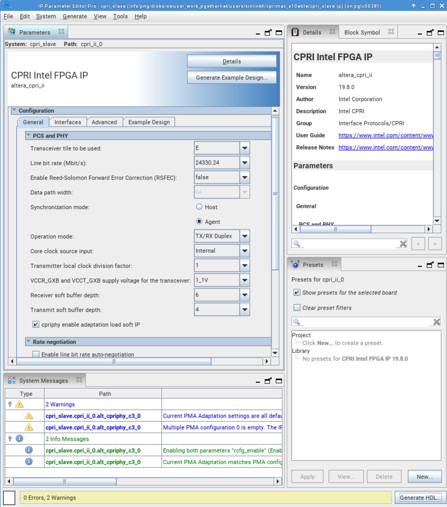The image size is (447, 507).
Task: Close the Parameters tab with its X icon
Action: point(61,32)
